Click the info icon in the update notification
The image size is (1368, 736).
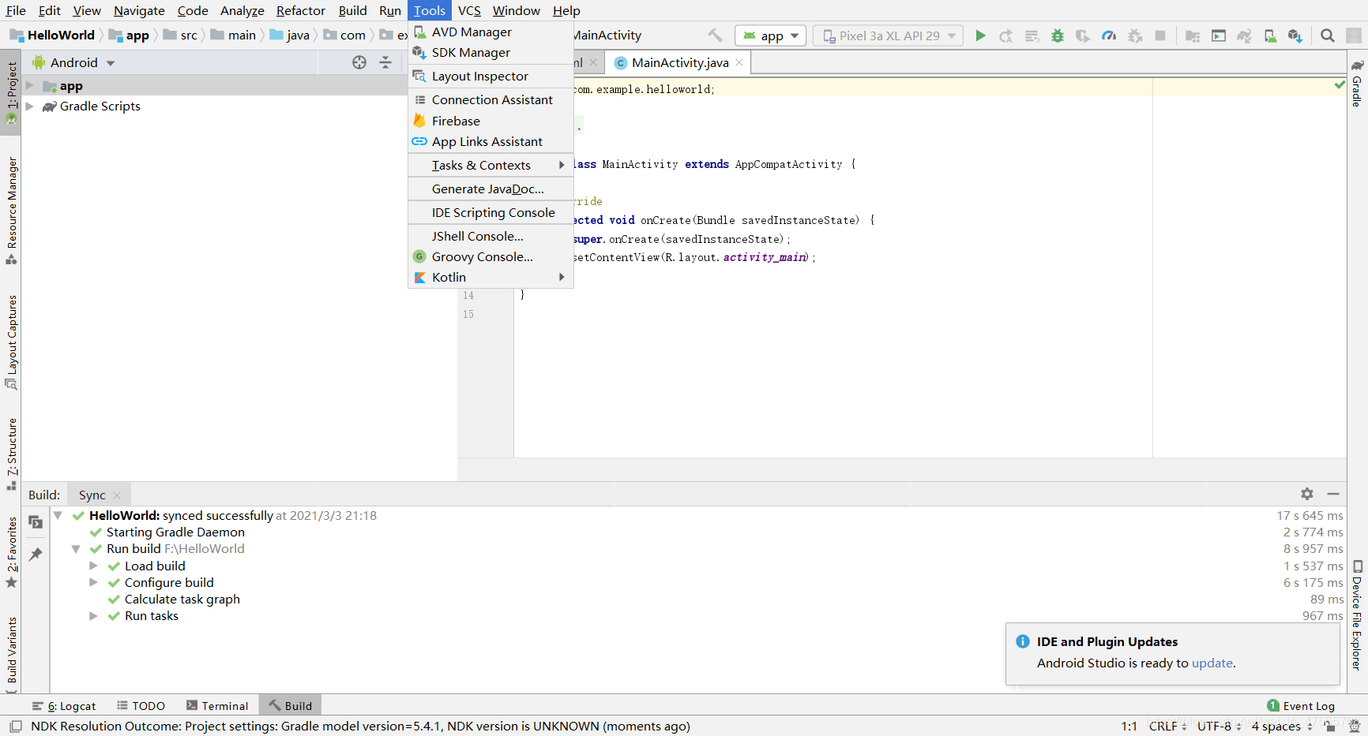[x=1022, y=641]
